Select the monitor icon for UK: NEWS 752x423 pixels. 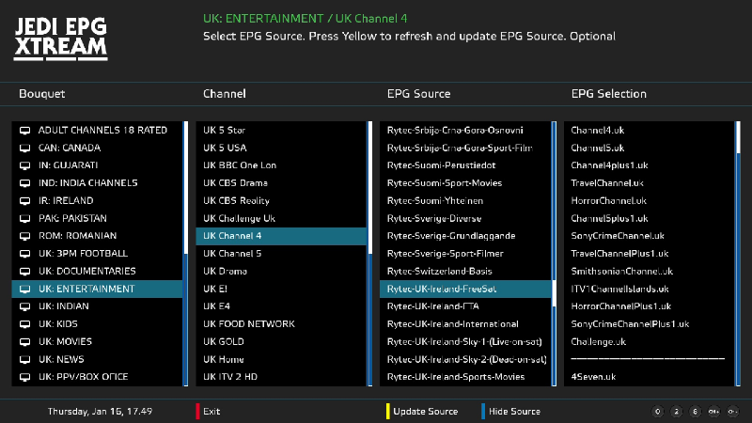(25, 360)
